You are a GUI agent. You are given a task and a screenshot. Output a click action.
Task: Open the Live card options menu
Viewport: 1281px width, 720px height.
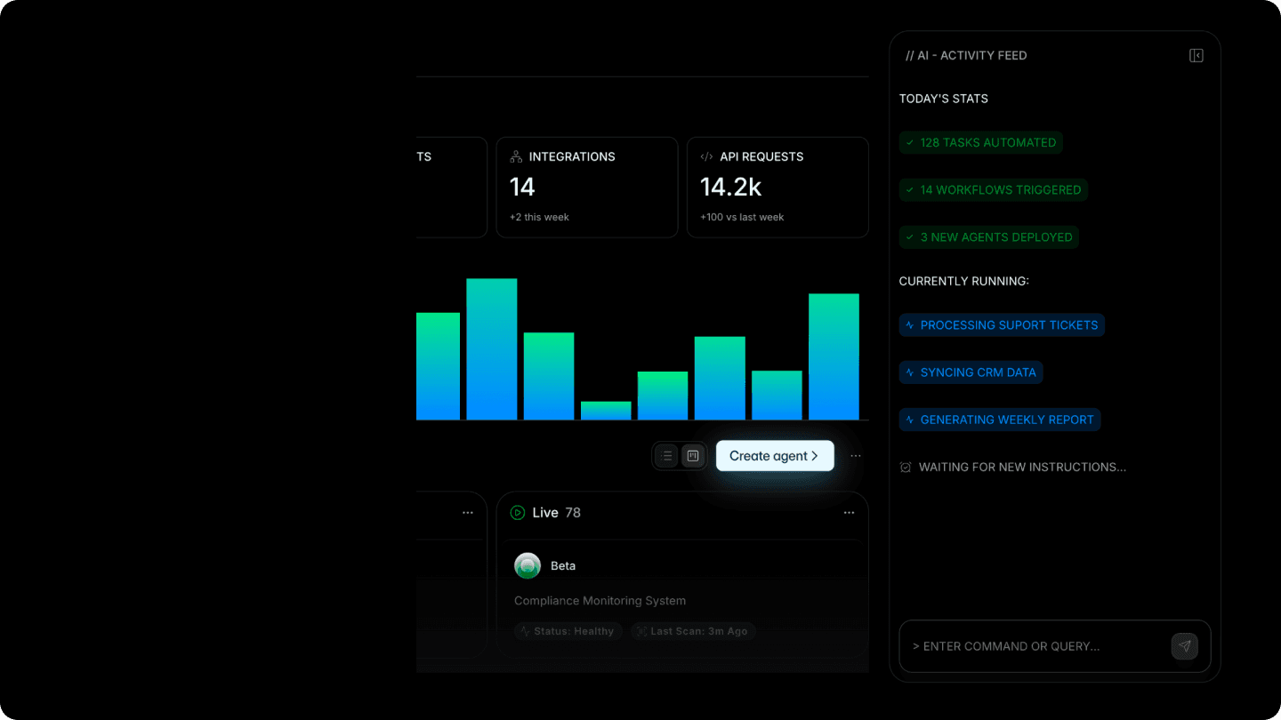[x=849, y=512]
